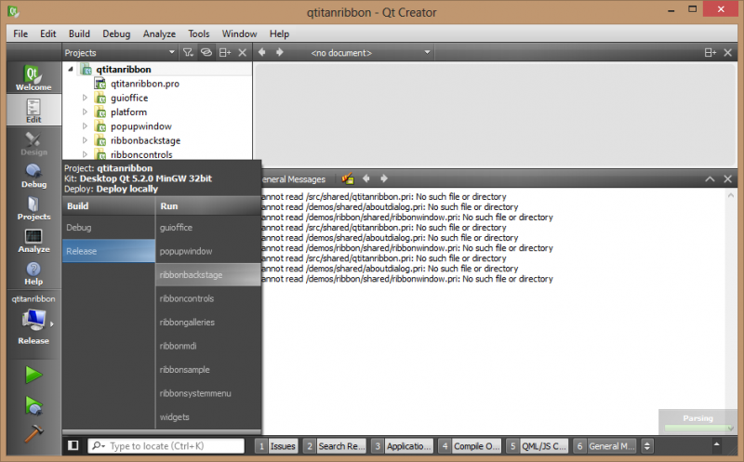Click the filter tree icon in Projects pane
Image resolution: width=744 pixels, height=462 pixels.
click(187, 53)
